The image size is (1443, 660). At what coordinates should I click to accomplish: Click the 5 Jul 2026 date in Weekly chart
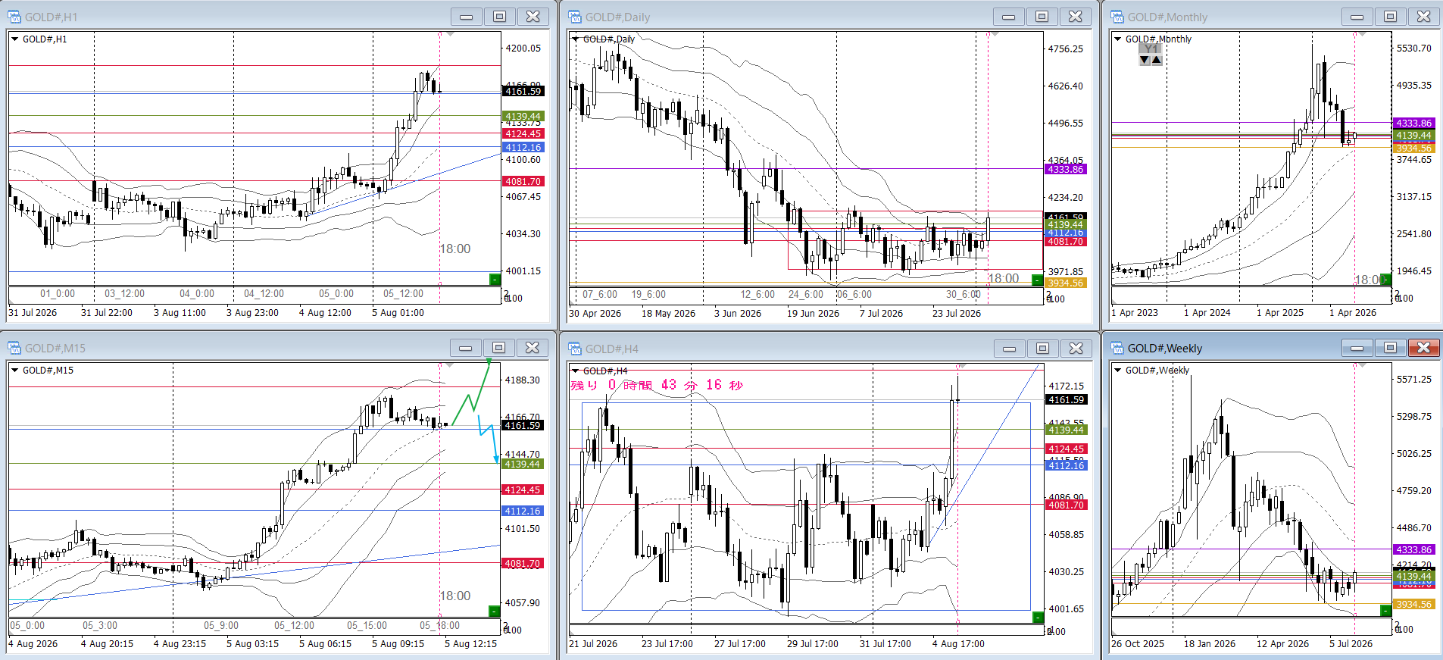point(1351,644)
